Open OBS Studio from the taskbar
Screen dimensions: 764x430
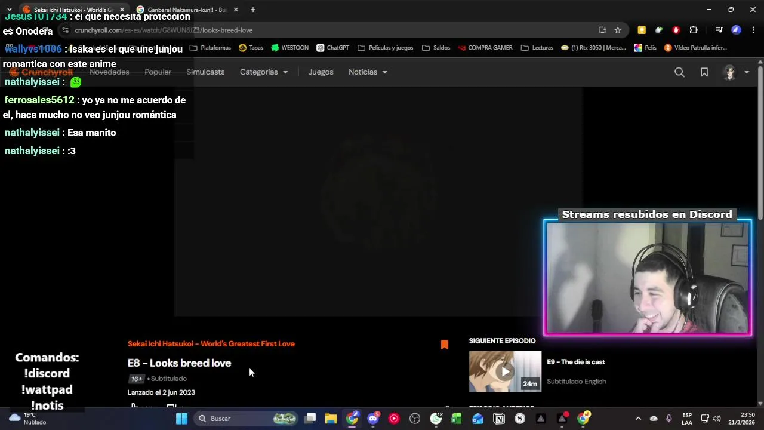click(x=415, y=419)
